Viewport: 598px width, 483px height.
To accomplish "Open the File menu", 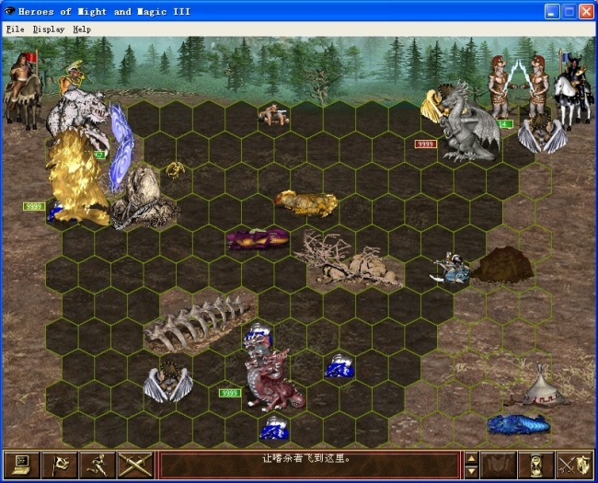I will point(16,29).
